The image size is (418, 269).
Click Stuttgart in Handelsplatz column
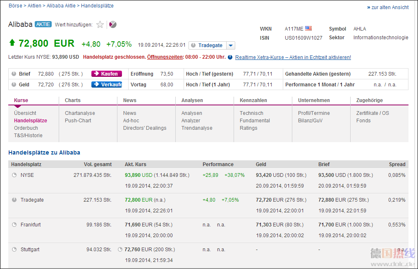tap(30, 249)
